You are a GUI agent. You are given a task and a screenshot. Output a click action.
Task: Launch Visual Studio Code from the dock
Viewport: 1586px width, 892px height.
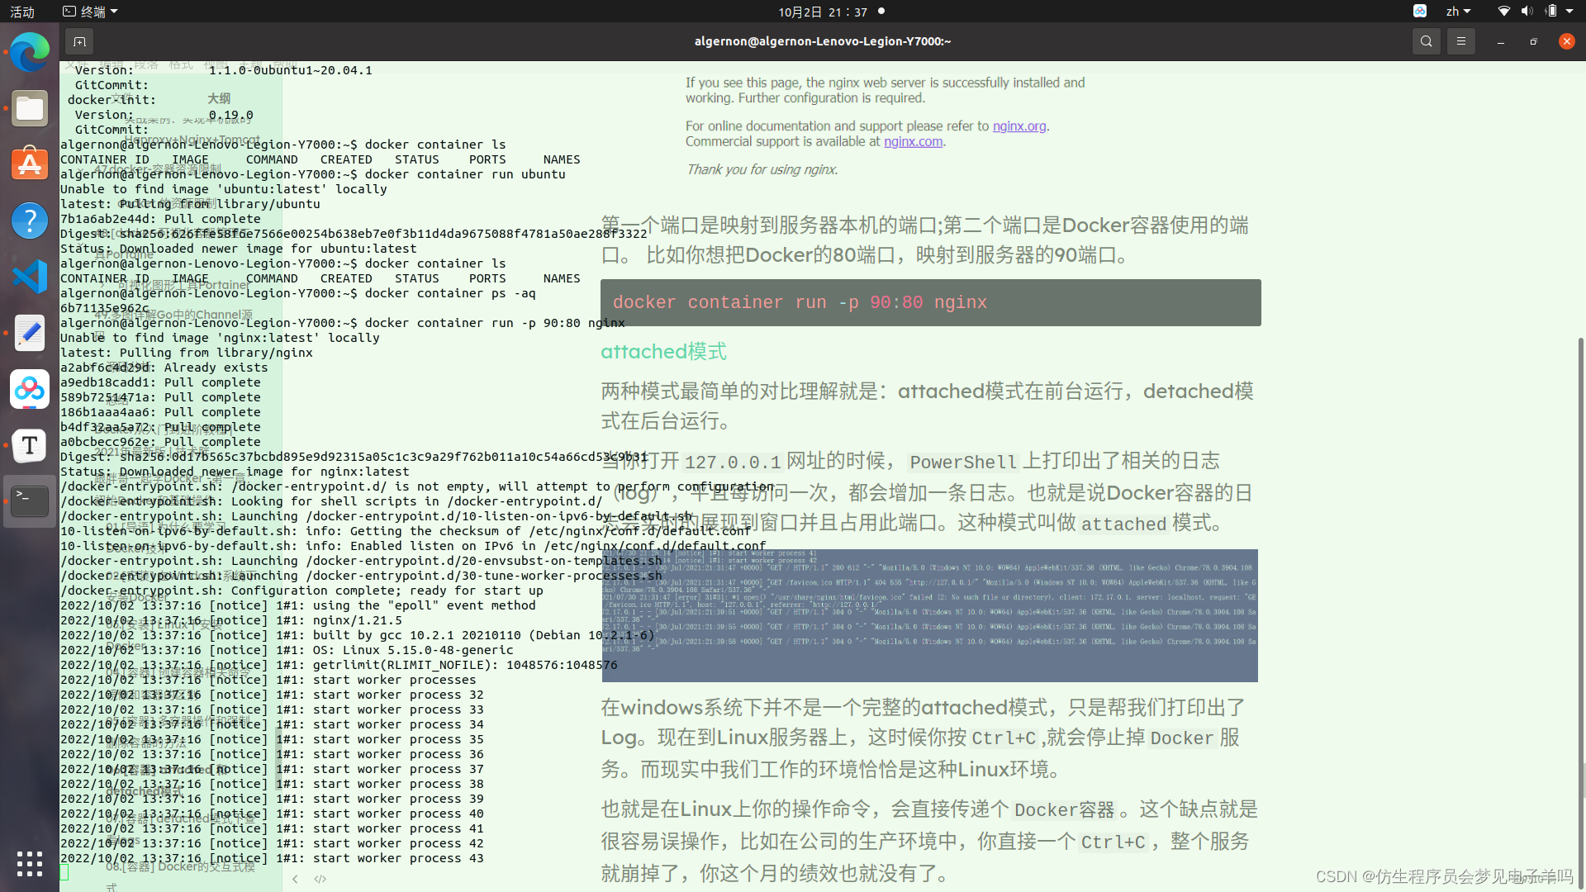click(30, 277)
